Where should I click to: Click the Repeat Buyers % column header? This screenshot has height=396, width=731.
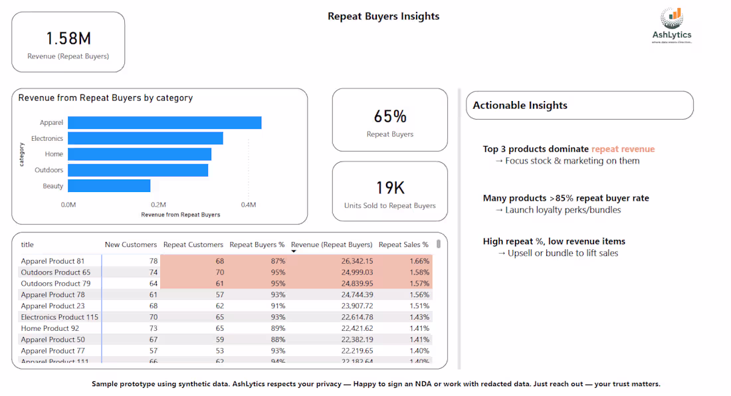[257, 245]
